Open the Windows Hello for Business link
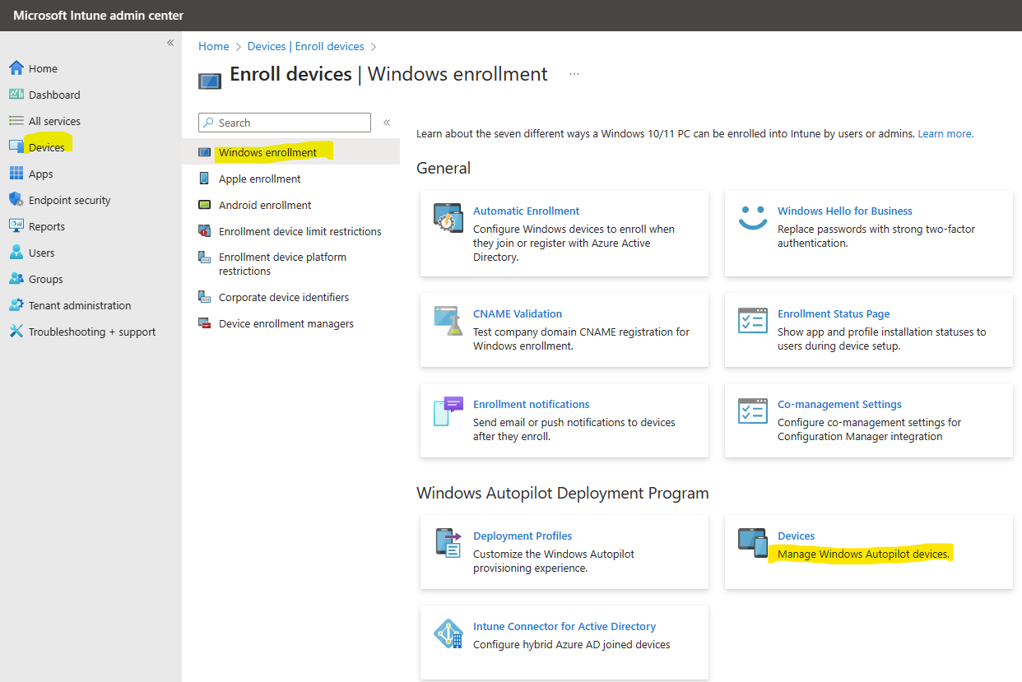 point(845,211)
